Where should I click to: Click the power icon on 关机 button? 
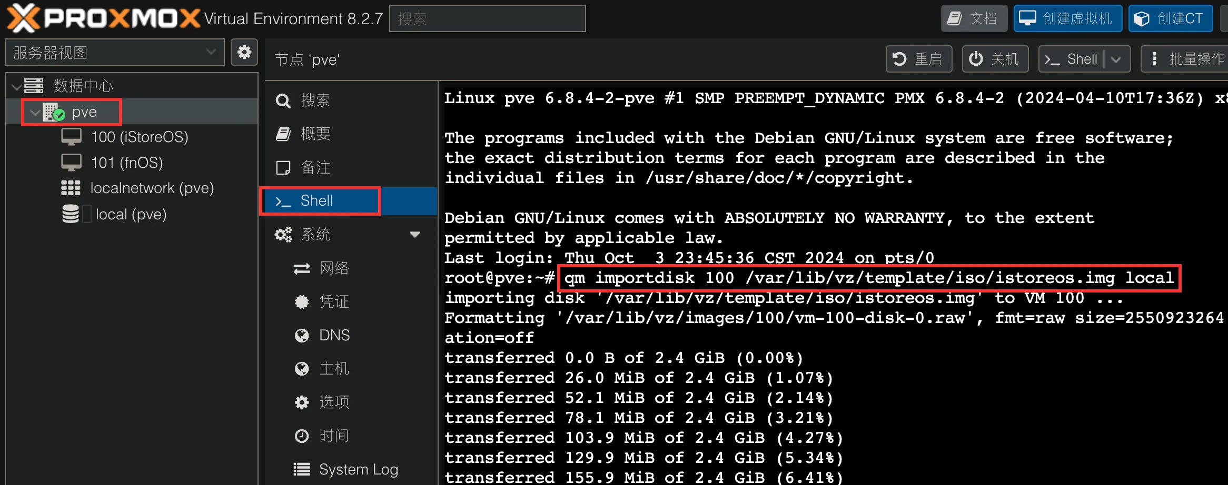[976, 58]
